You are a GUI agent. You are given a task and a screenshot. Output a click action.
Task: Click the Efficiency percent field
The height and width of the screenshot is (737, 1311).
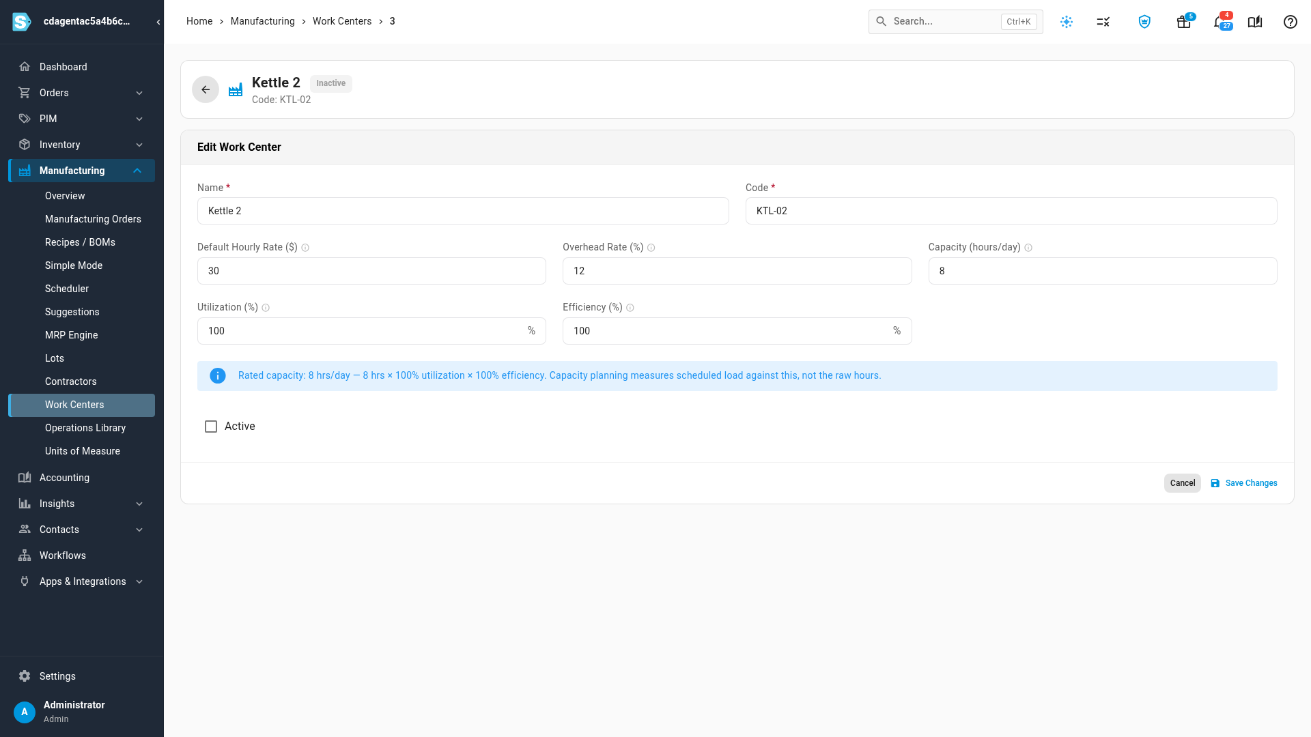click(x=737, y=331)
